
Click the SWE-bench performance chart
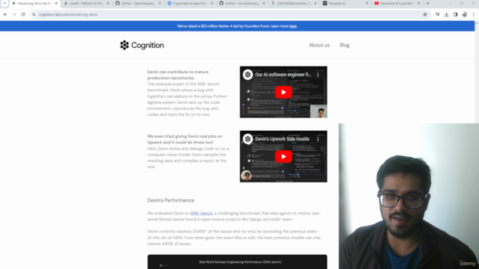[x=237, y=262]
